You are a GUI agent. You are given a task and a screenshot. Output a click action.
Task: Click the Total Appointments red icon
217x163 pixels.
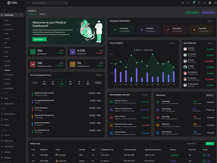tap(33, 64)
